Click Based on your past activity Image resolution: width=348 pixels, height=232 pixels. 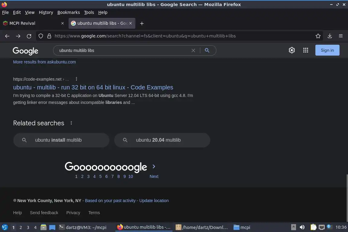tap(110, 201)
